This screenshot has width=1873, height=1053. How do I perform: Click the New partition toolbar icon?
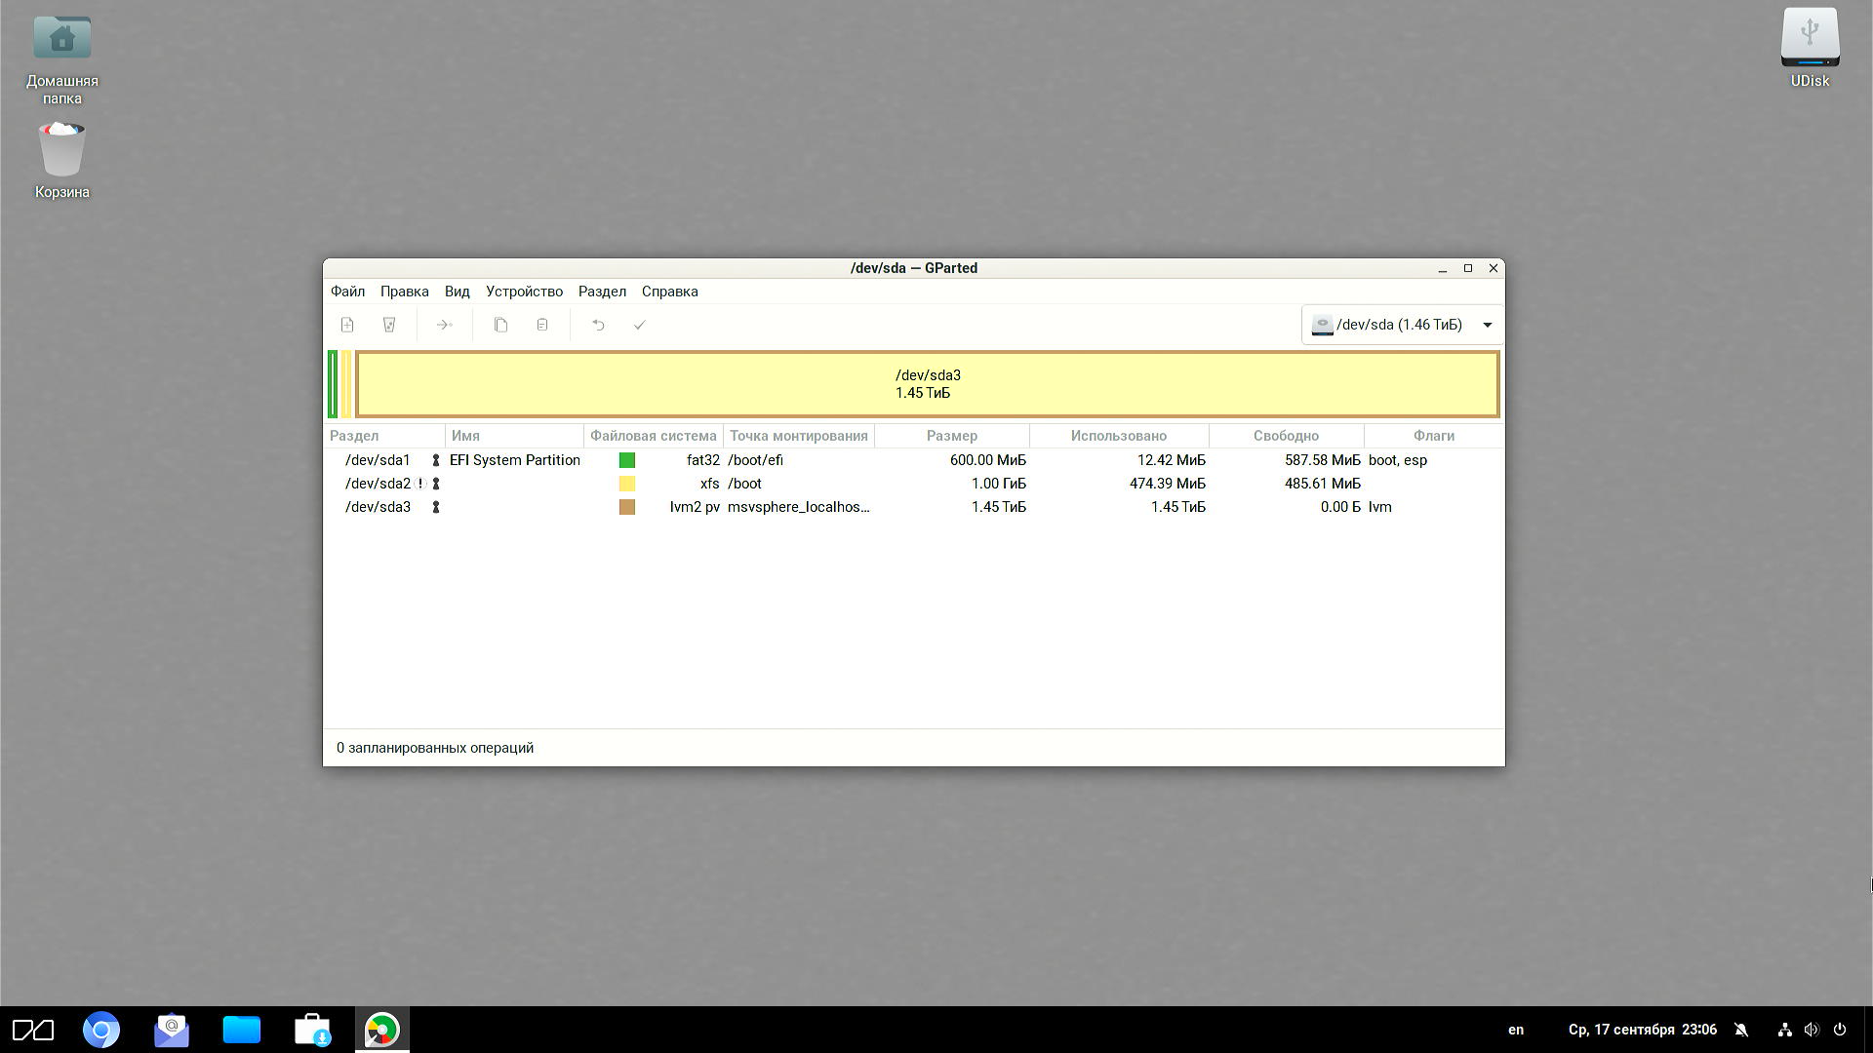click(347, 325)
